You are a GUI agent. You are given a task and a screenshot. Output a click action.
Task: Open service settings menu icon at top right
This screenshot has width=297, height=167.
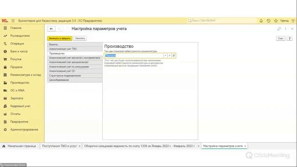[x=293, y=20]
